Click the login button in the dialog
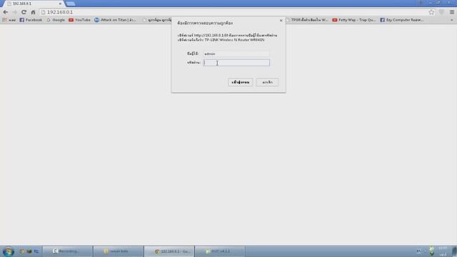 [241, 82]
